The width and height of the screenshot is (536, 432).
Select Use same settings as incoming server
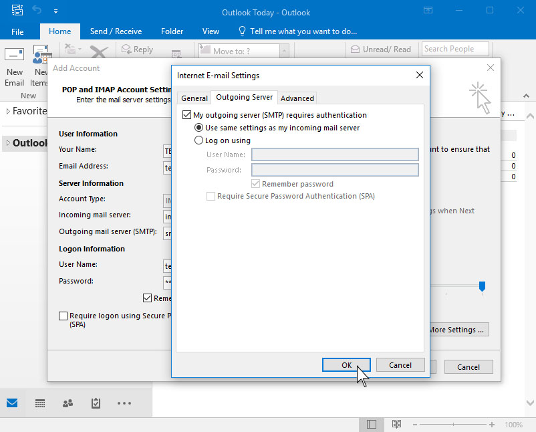tap(198, 128)
